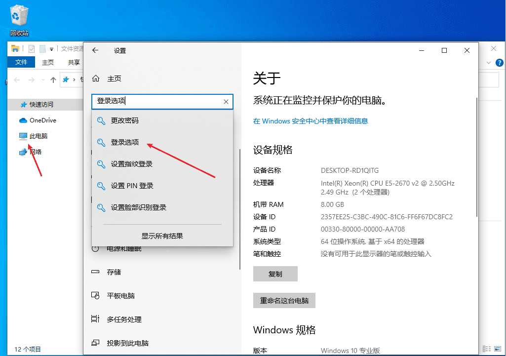The height and width of the screenshot is (356, 506).
Task: Open the 文件 tab in File Explorer
Action: 21,62
